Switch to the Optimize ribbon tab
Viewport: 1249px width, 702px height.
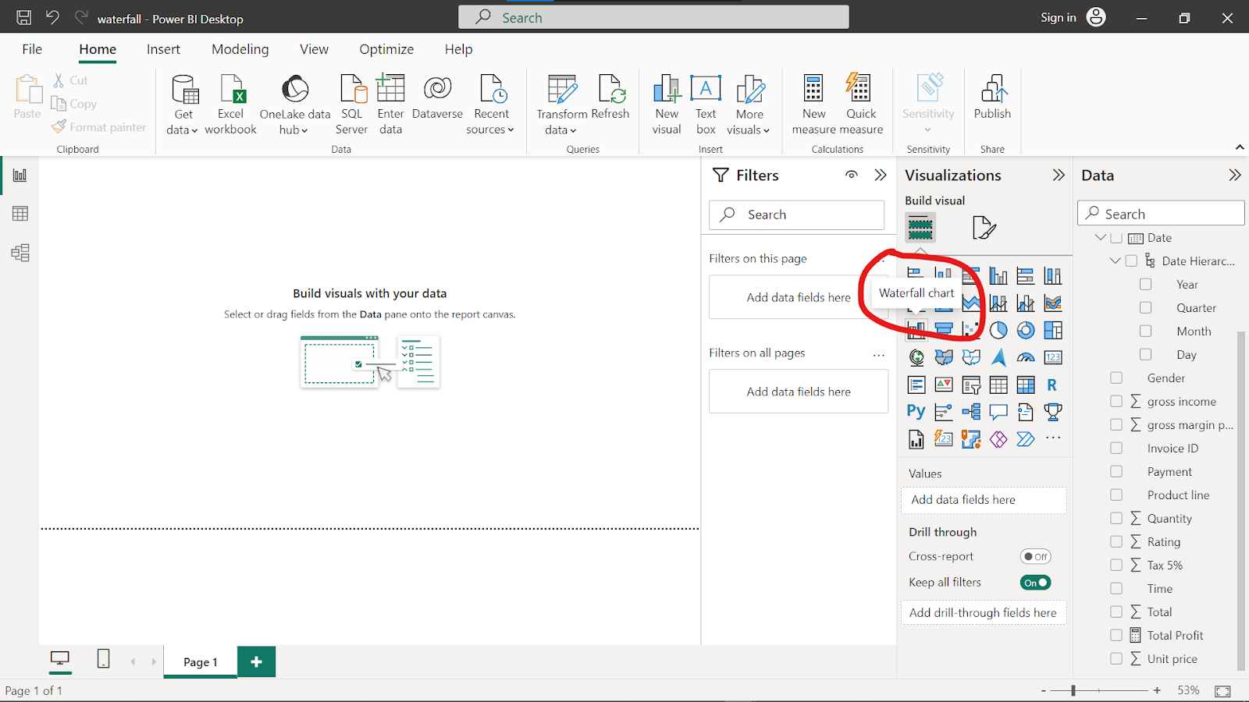click(x=386, y=49)
